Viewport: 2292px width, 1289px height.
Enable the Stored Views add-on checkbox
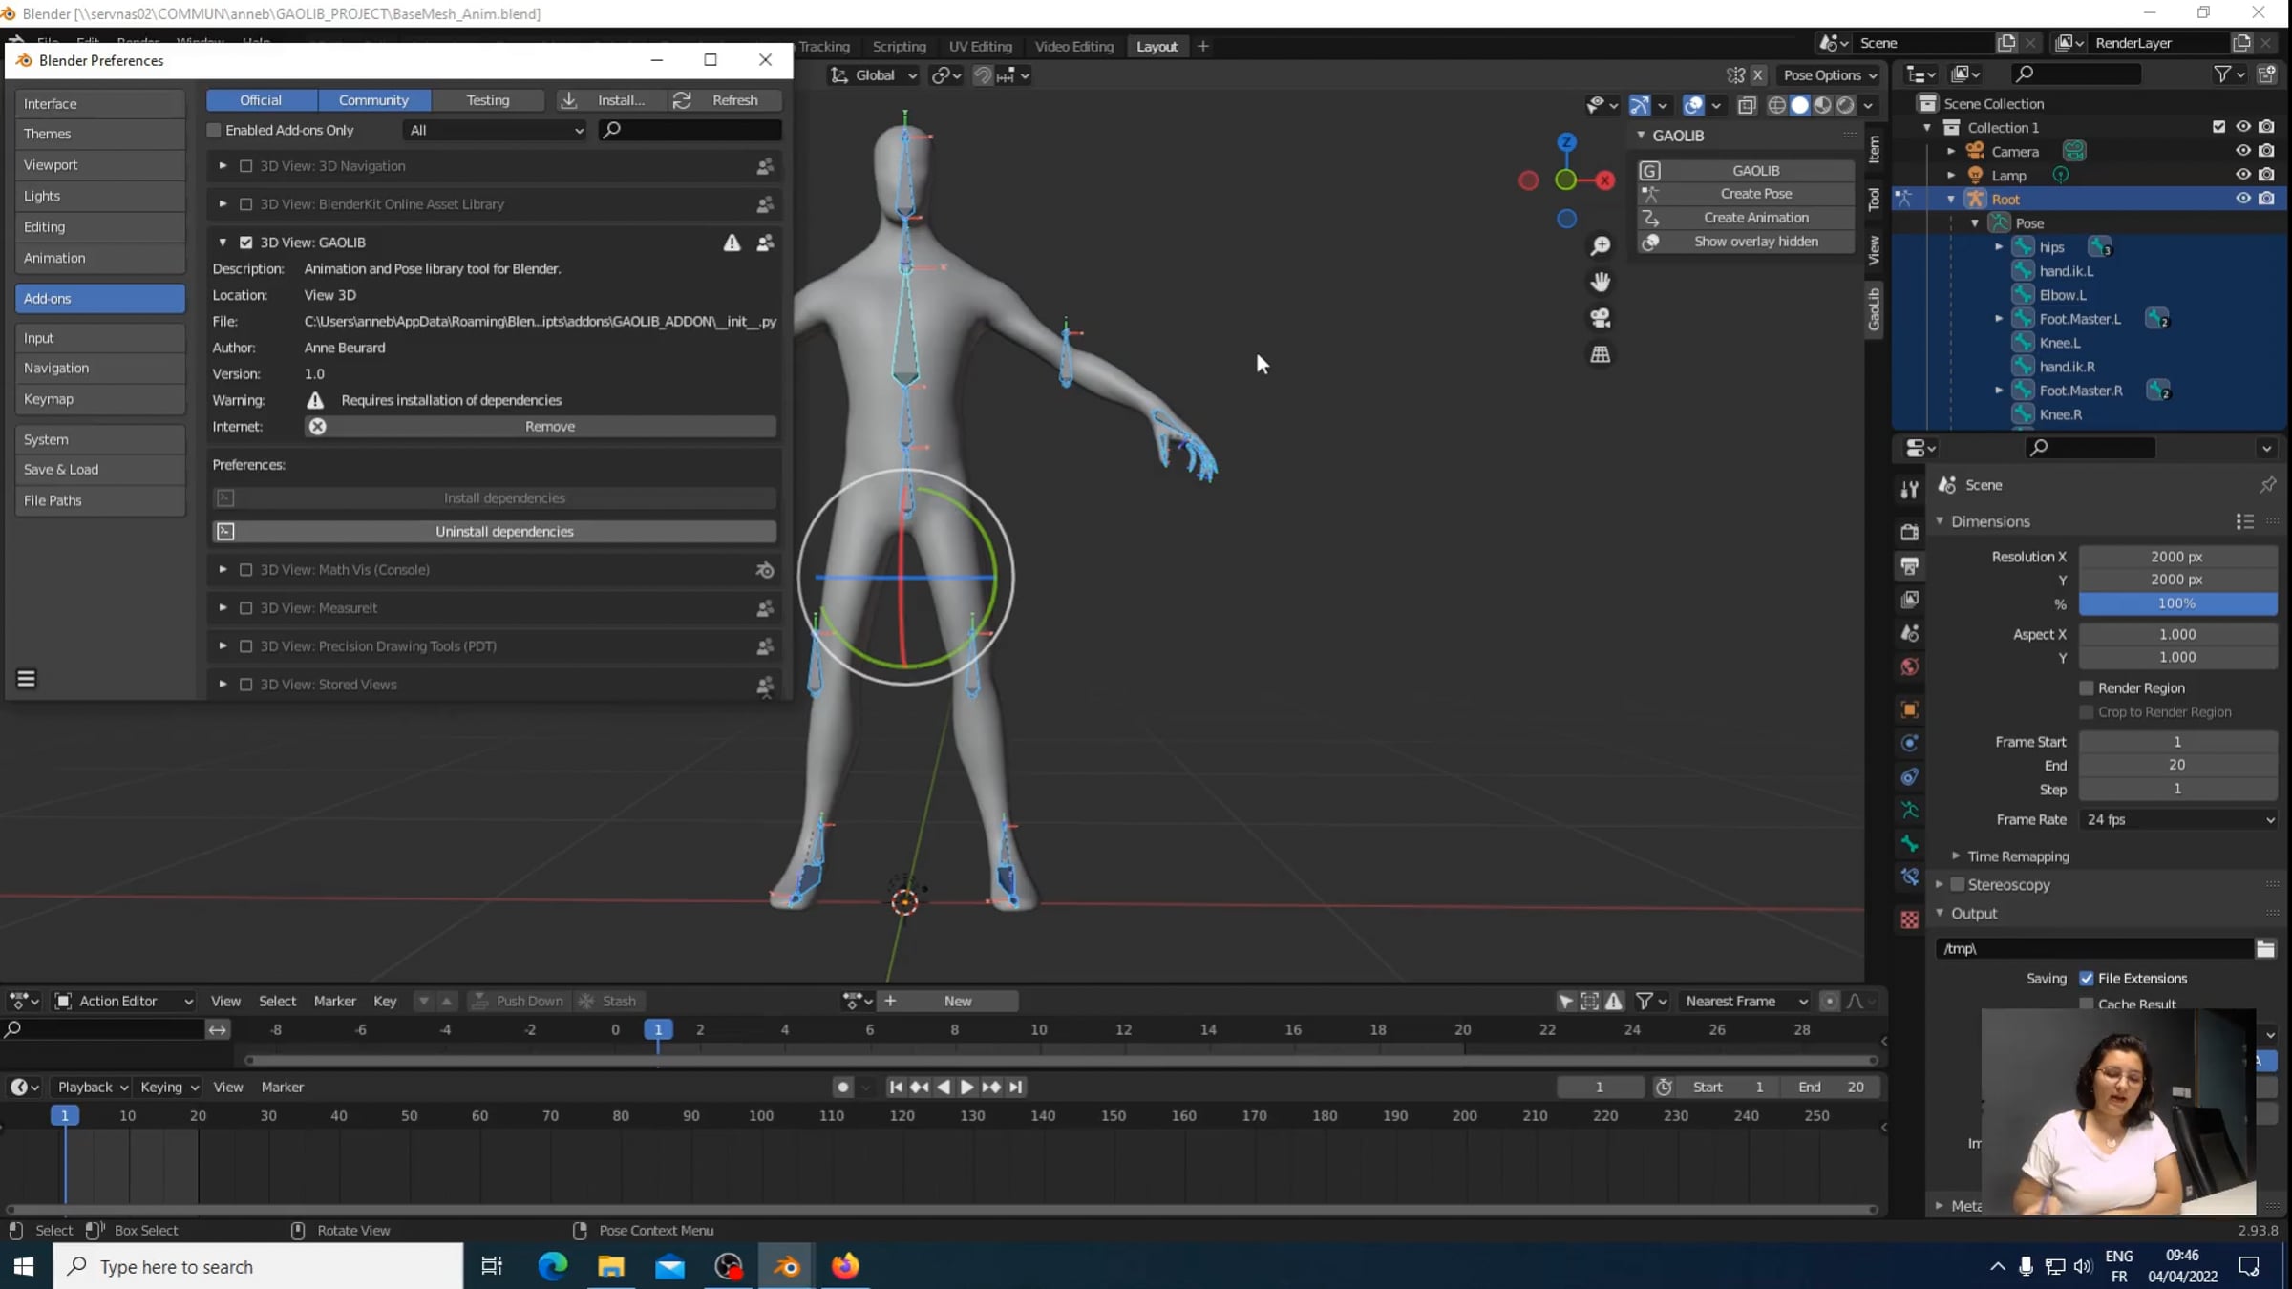coord(245,685)
